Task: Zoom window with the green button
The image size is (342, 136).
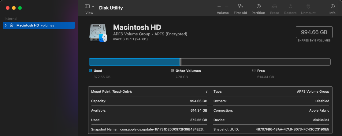Action: coord(20,8)
